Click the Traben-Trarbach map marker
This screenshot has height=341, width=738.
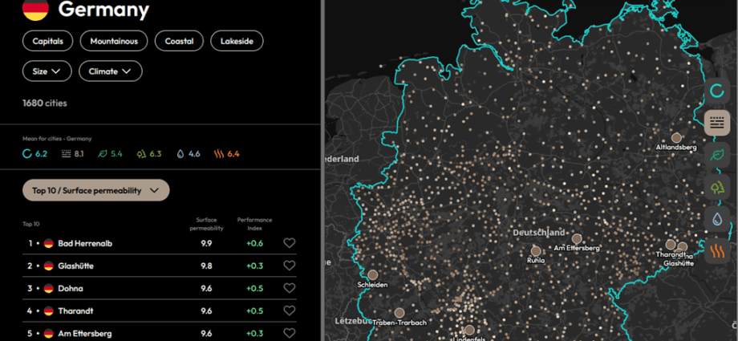point(399,313)
